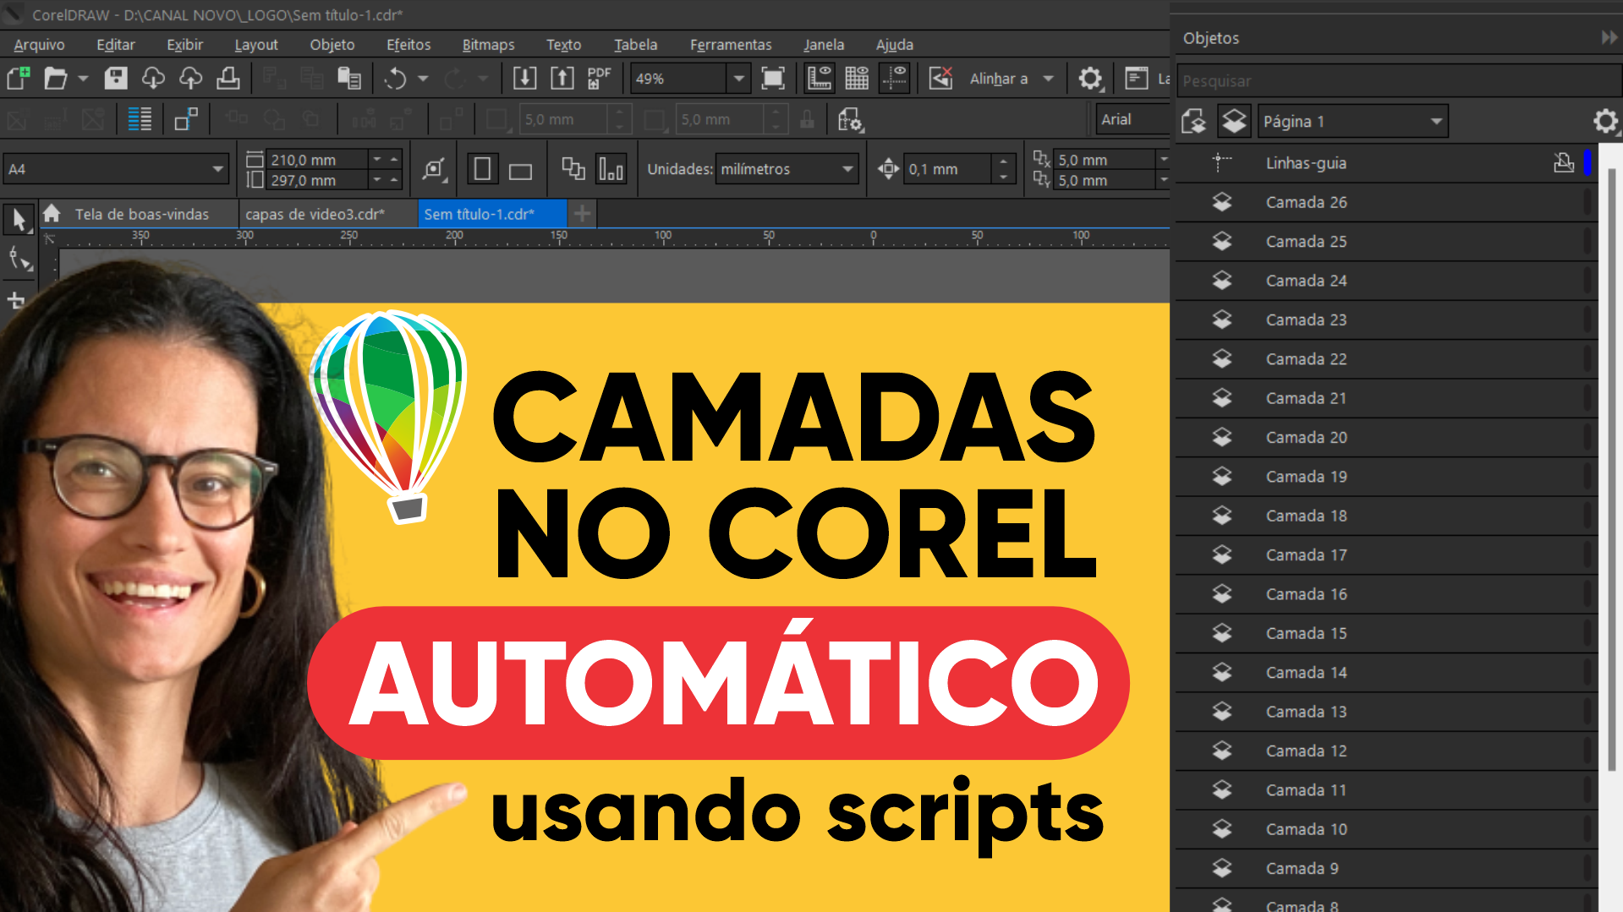Select the Crop tool in toolbox
1623x912 pixels.
point(16,299)
